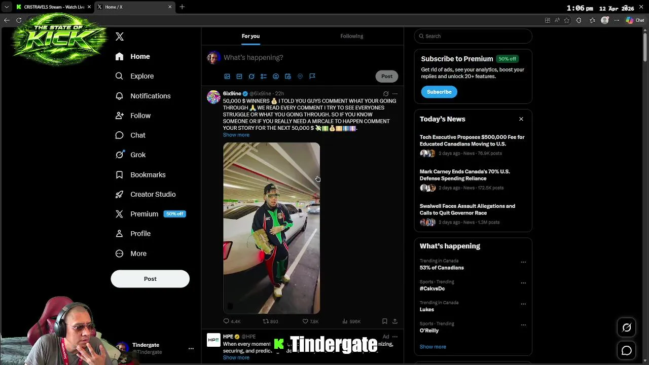This screenshot has width=649, height=365.
Task: Open the floating Grok button
Action: [627, 328]
